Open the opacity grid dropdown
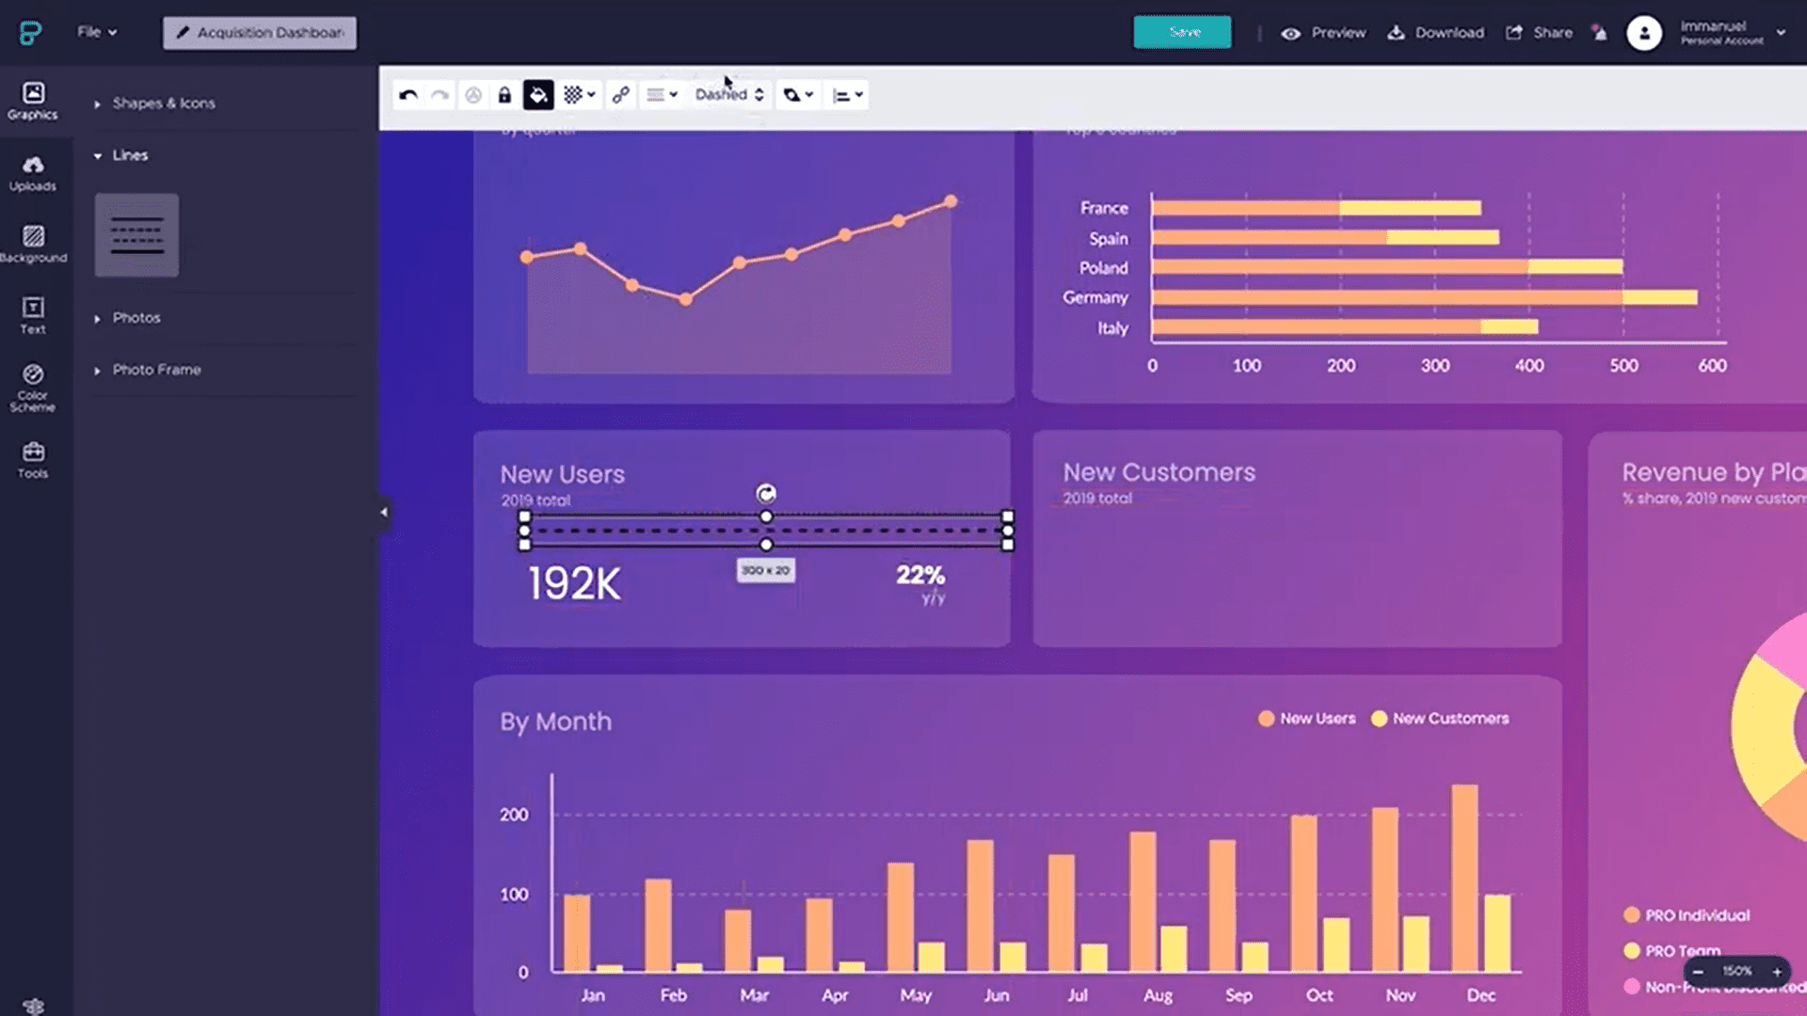Image resolution: width=1807 pixels, height=1016 pixels. (x=579, y=95)
